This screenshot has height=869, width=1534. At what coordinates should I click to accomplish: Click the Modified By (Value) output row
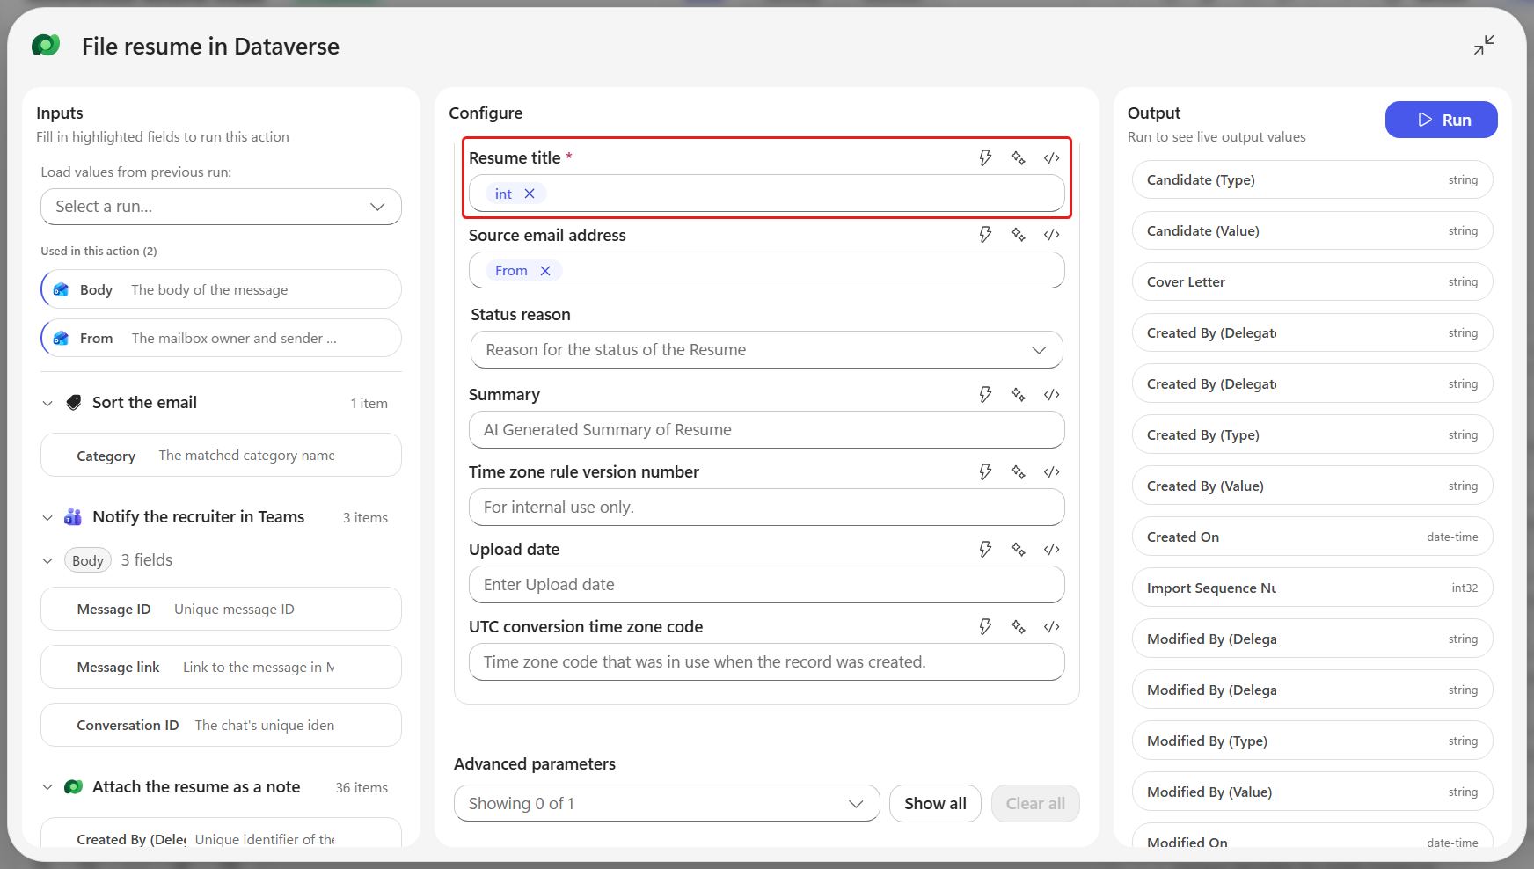tap(1312, 792)
